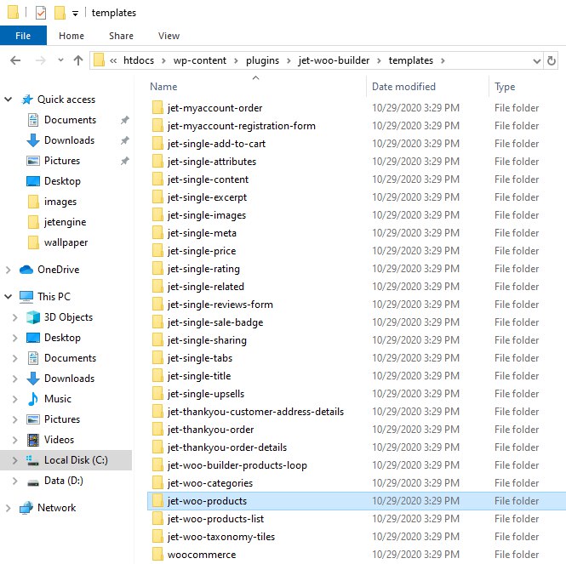Image resolution: width=566 pixels, height=564 pixels.
Task: Switch to the View ribbon tab
Action: (x=169, y=36)
